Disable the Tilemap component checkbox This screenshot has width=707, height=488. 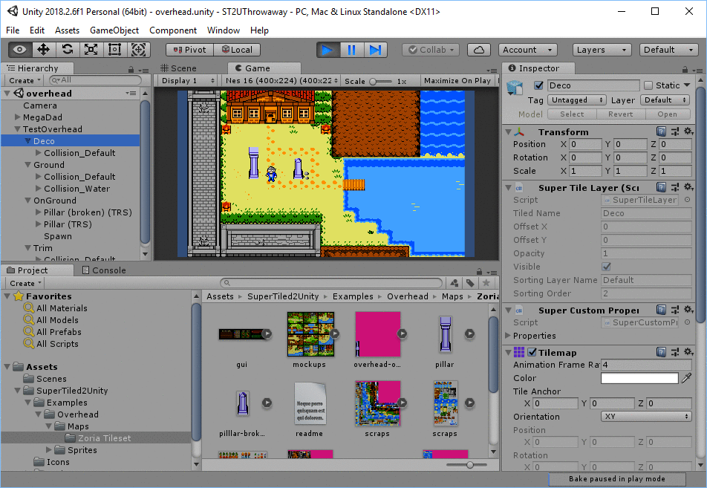(532, 352)
